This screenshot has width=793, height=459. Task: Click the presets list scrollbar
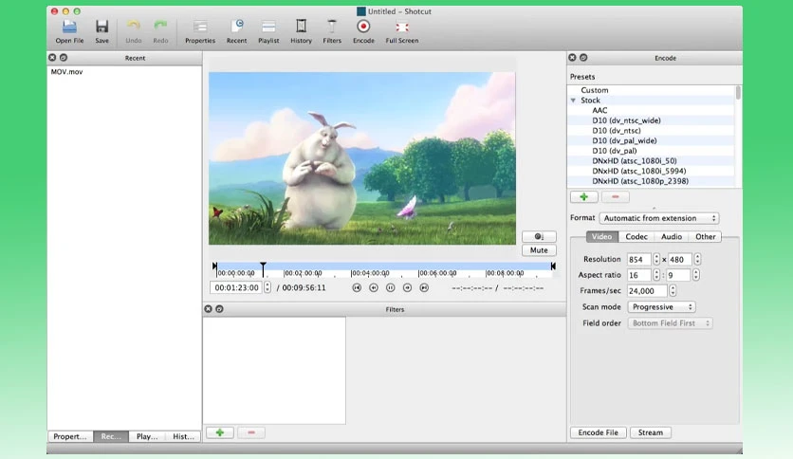pos(738,93)
